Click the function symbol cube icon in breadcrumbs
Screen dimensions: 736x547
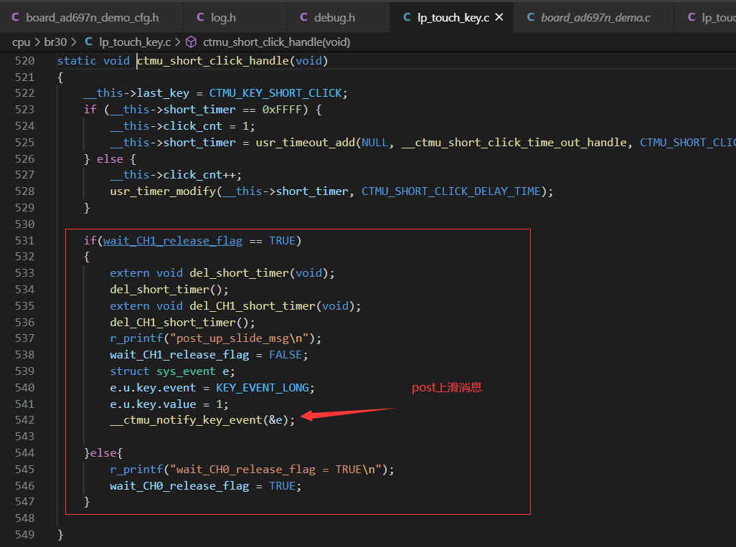191,42
